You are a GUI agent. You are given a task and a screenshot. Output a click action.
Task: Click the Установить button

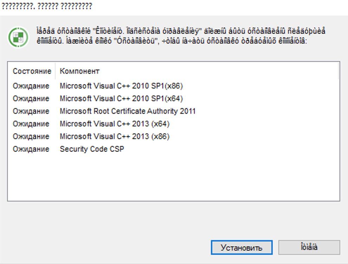[x=241, y=247]
